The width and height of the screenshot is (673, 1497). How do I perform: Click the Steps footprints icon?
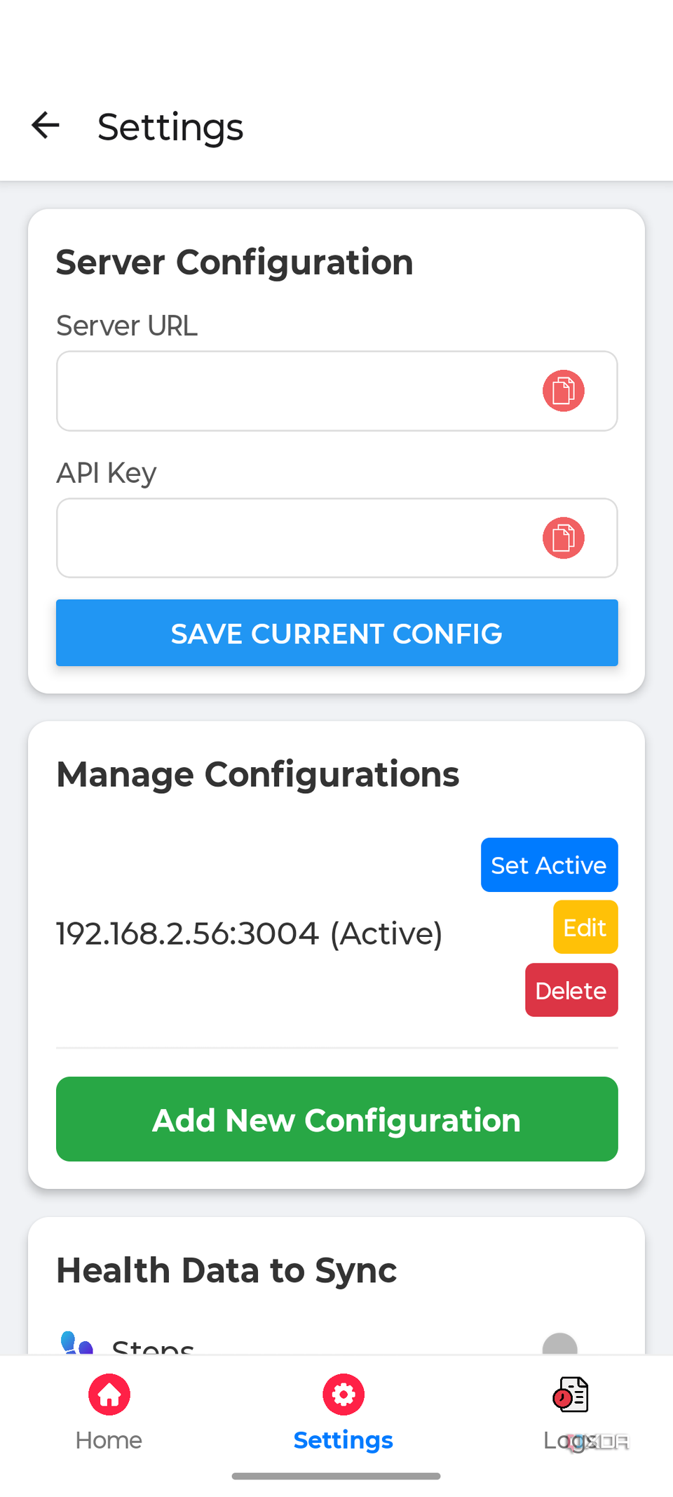click(76, 1342)
